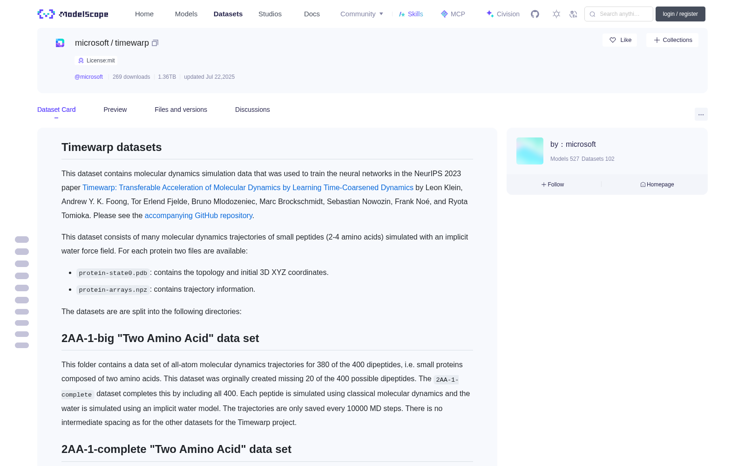Viewport: 745px width, 466px height.
Task: Open the Timewarp paper link
Action: tap(248, 187)
